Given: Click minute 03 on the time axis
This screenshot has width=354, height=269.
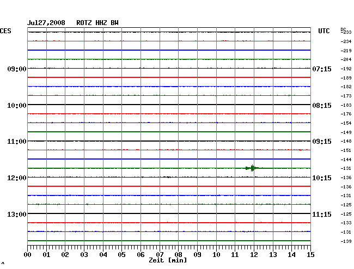Looking at the screenshot, I should coord(84,254).
